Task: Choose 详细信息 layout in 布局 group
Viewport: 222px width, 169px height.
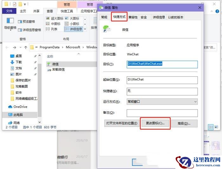Action: pyautogui.click(x=73, y=29)
